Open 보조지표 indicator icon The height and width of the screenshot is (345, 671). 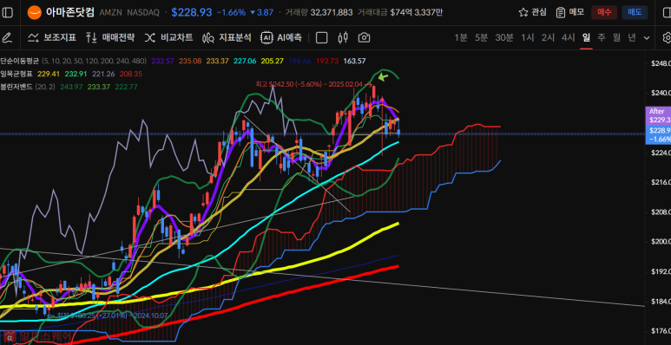coord(34,37)
